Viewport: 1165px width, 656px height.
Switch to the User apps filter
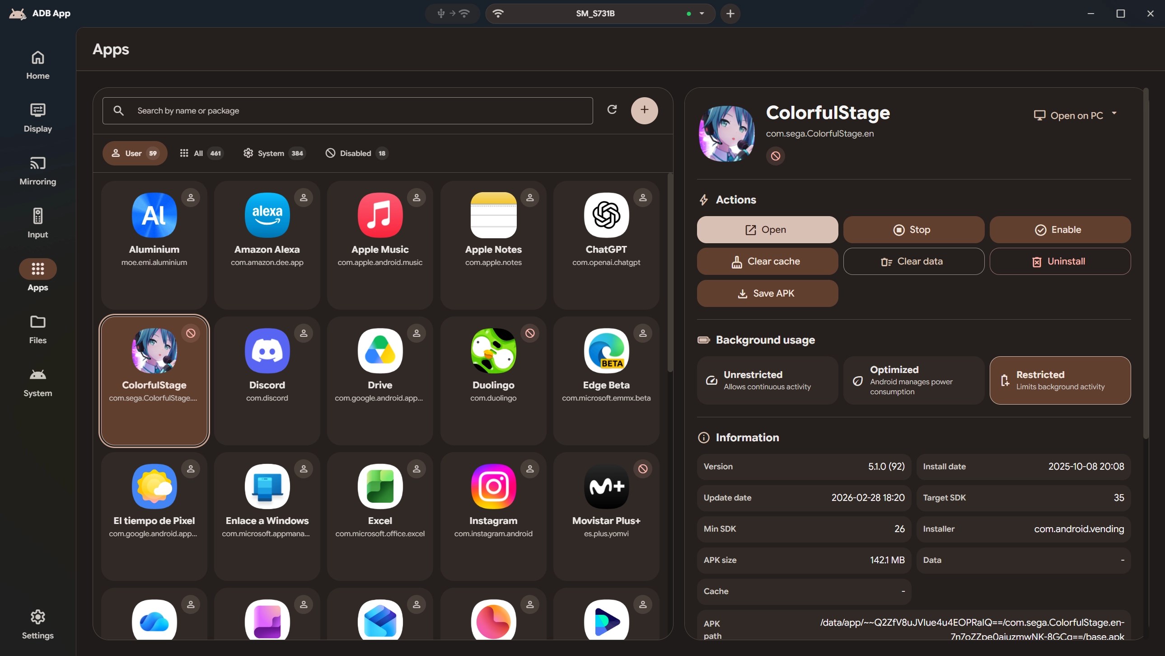134,153
